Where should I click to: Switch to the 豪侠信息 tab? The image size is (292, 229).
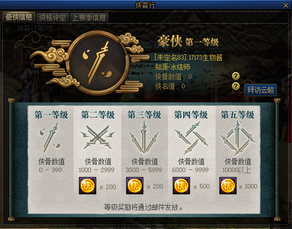(x=19, y=17)
